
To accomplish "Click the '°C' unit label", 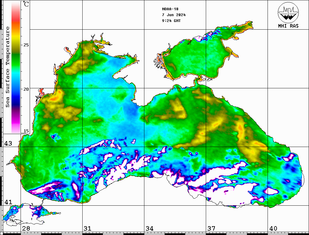I will [26, 4].
